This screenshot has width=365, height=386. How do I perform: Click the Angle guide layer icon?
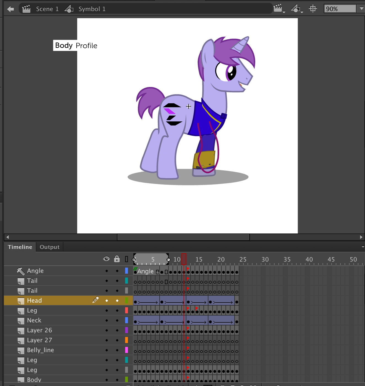click(21, 271)
